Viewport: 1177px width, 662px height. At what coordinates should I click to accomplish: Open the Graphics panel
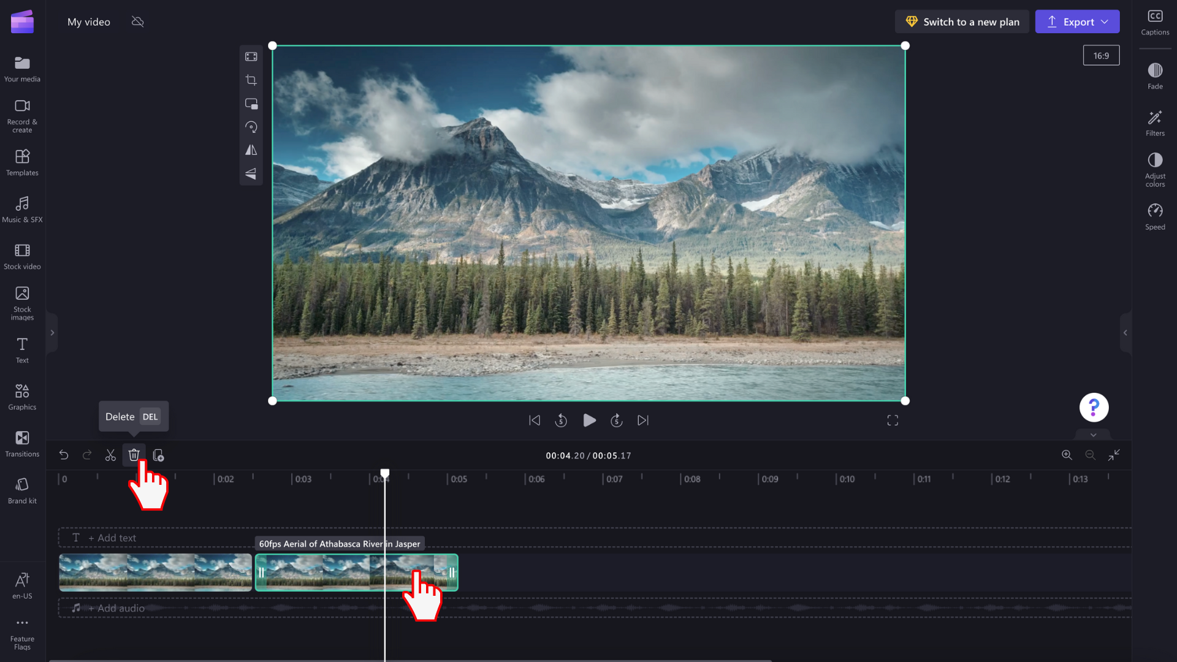coord(22,397)
